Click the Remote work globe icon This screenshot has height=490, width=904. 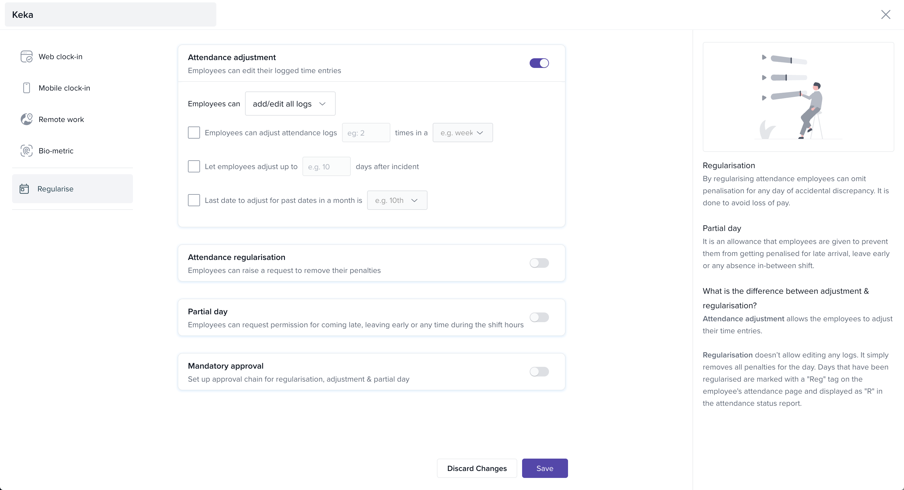pyautogui.click(x=26, y=119)
